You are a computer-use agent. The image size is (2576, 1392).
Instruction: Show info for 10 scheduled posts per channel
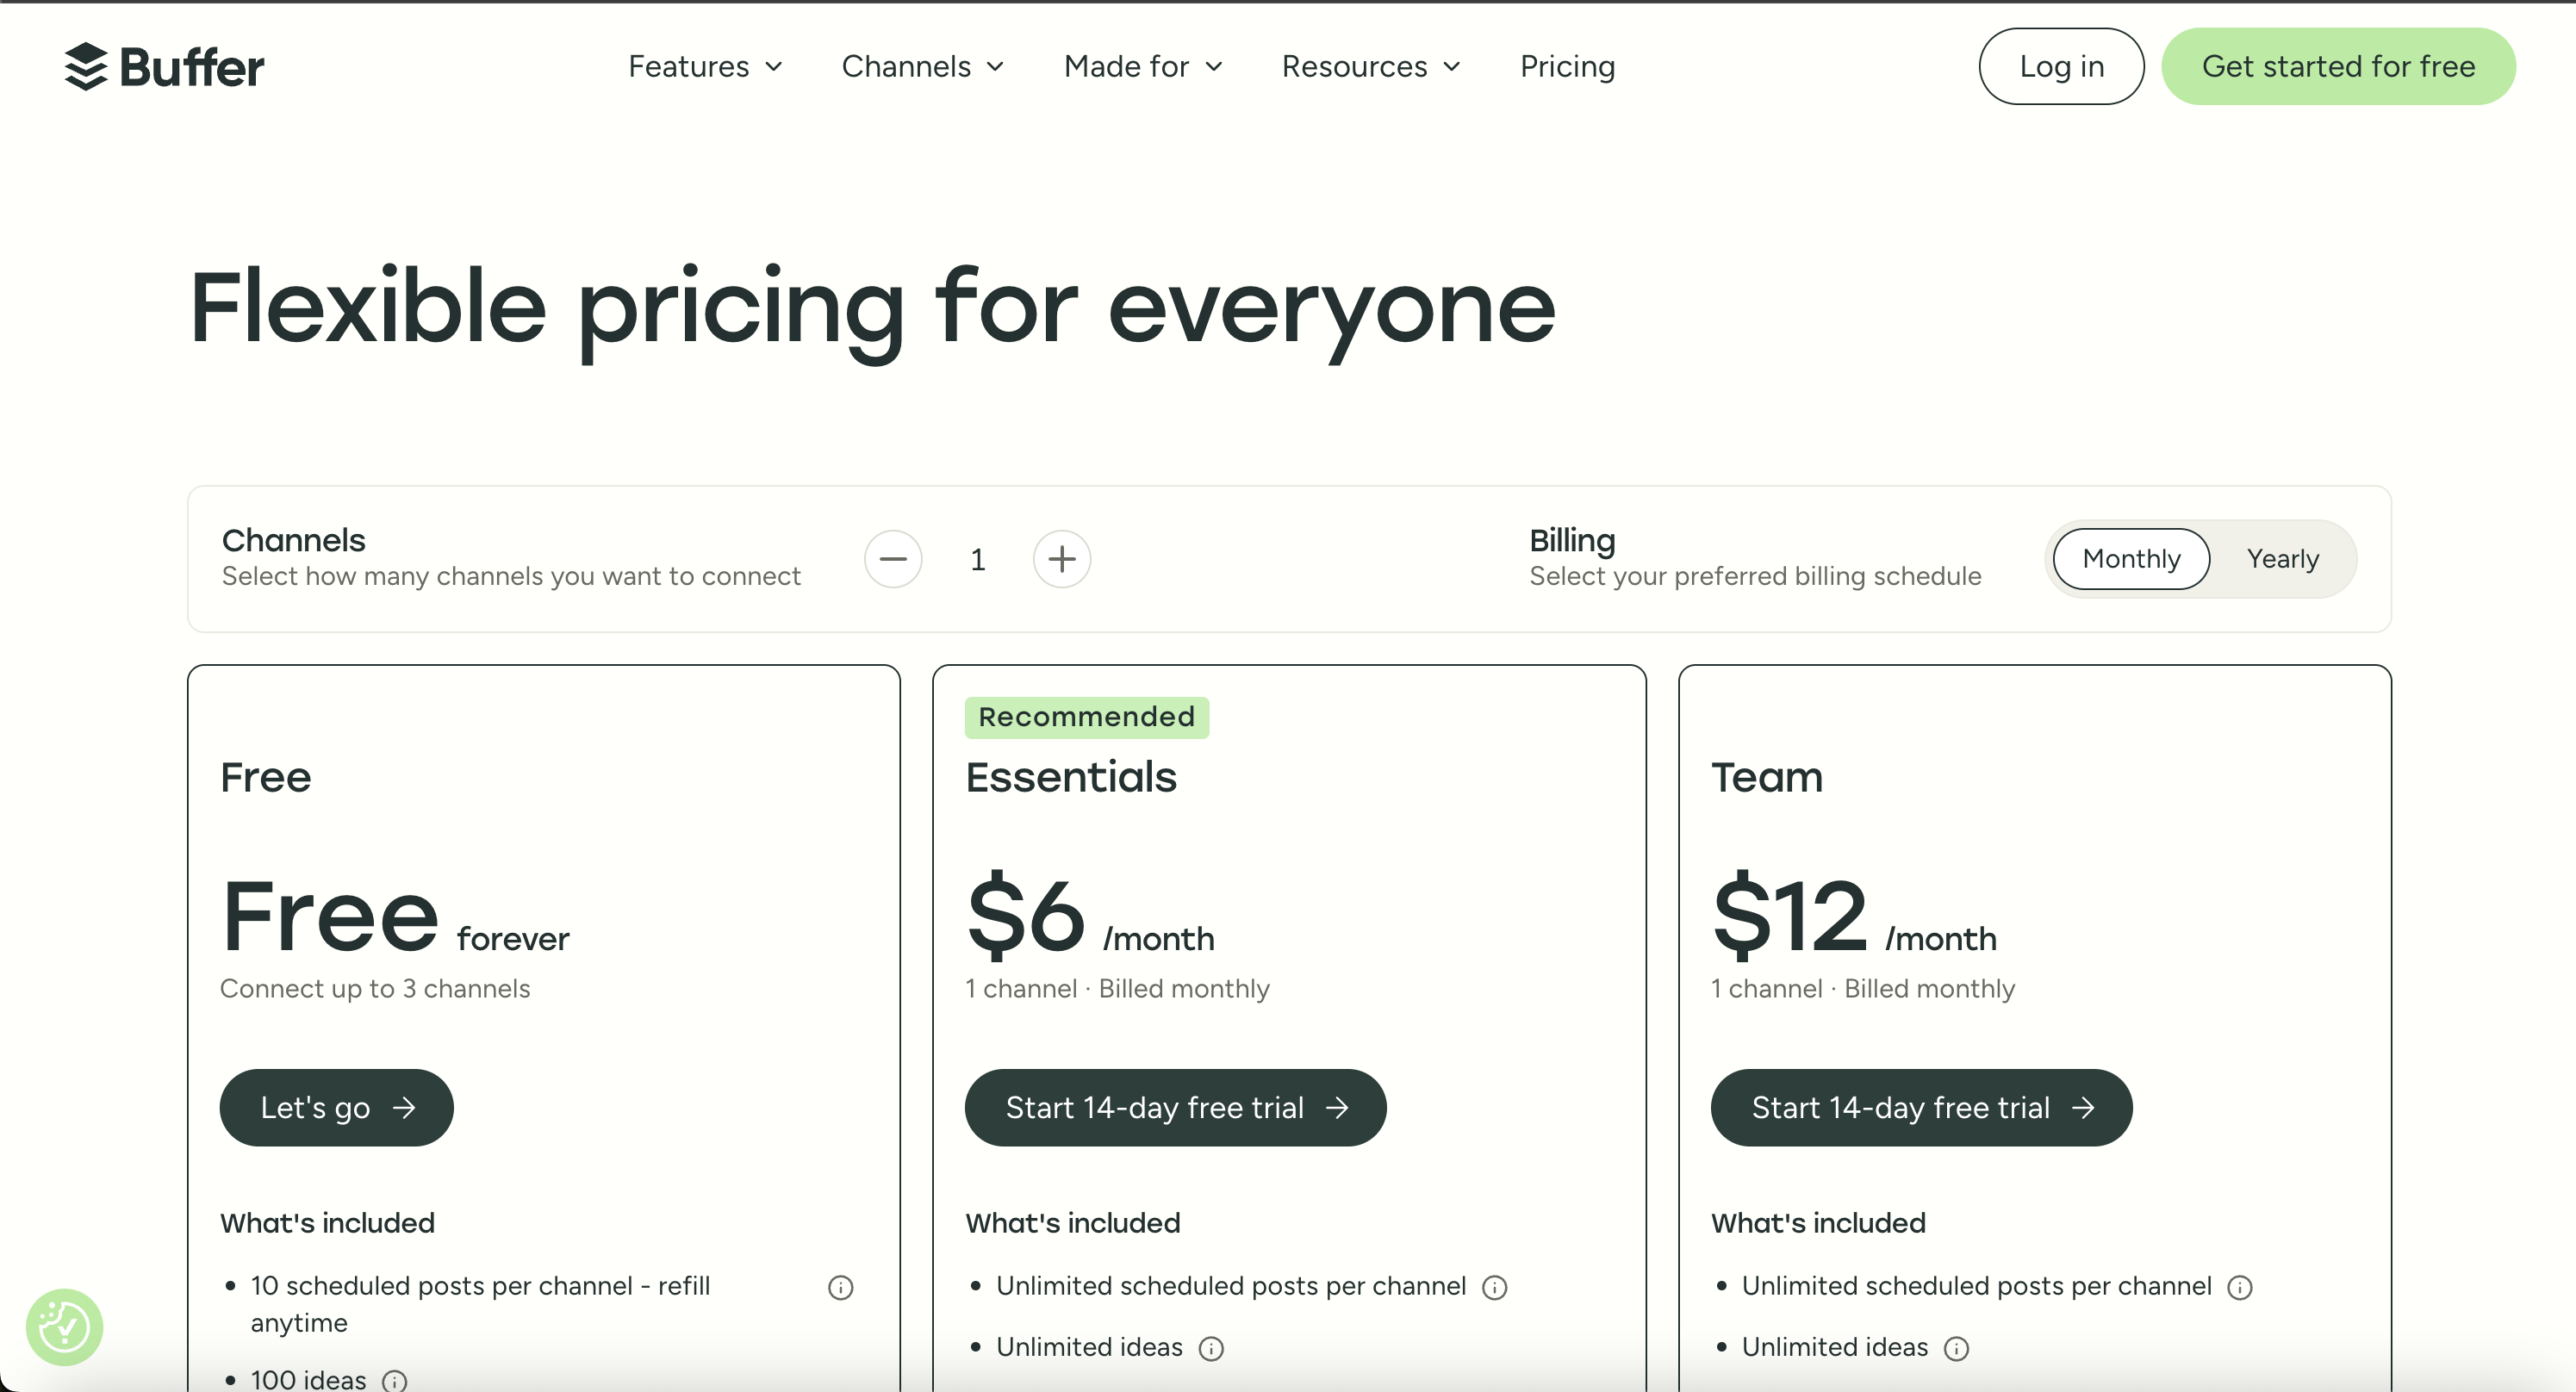coord(841,1287)
